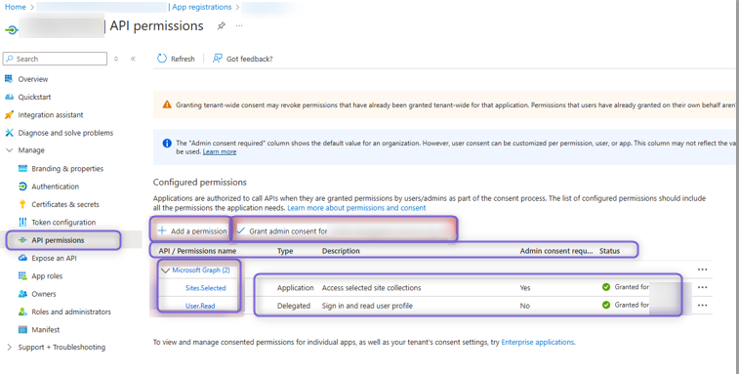Click the Integration assistant rocket icon

point(9,114)
